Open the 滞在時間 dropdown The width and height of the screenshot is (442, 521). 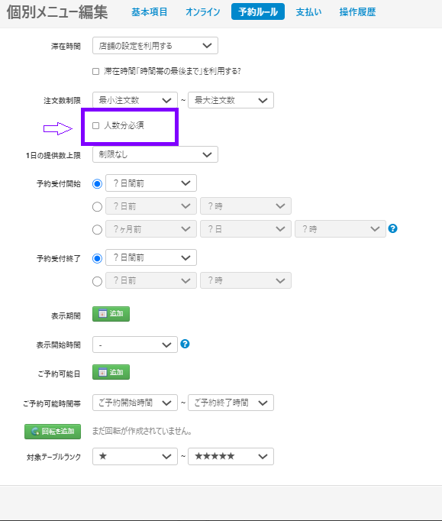[x=155, y=46]
